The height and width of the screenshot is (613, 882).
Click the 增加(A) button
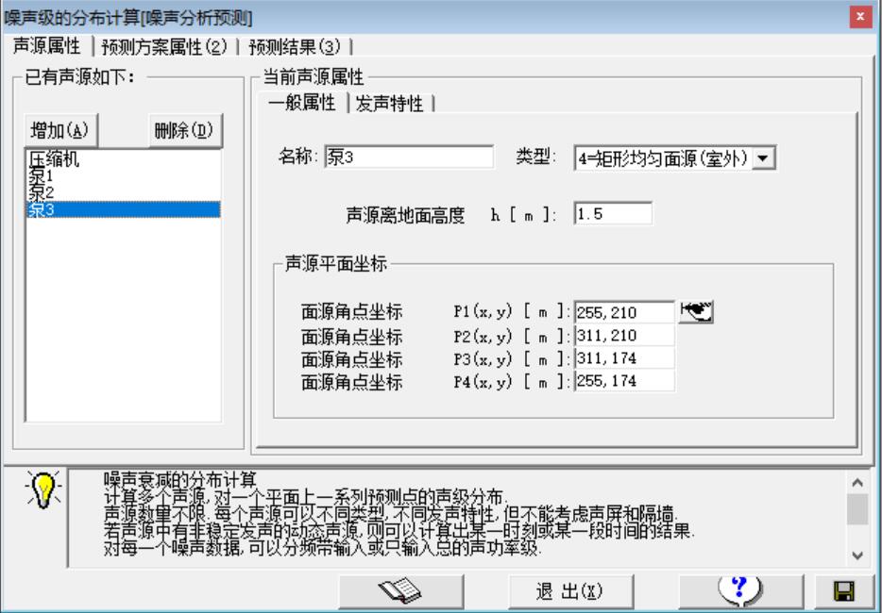[60, 131]
